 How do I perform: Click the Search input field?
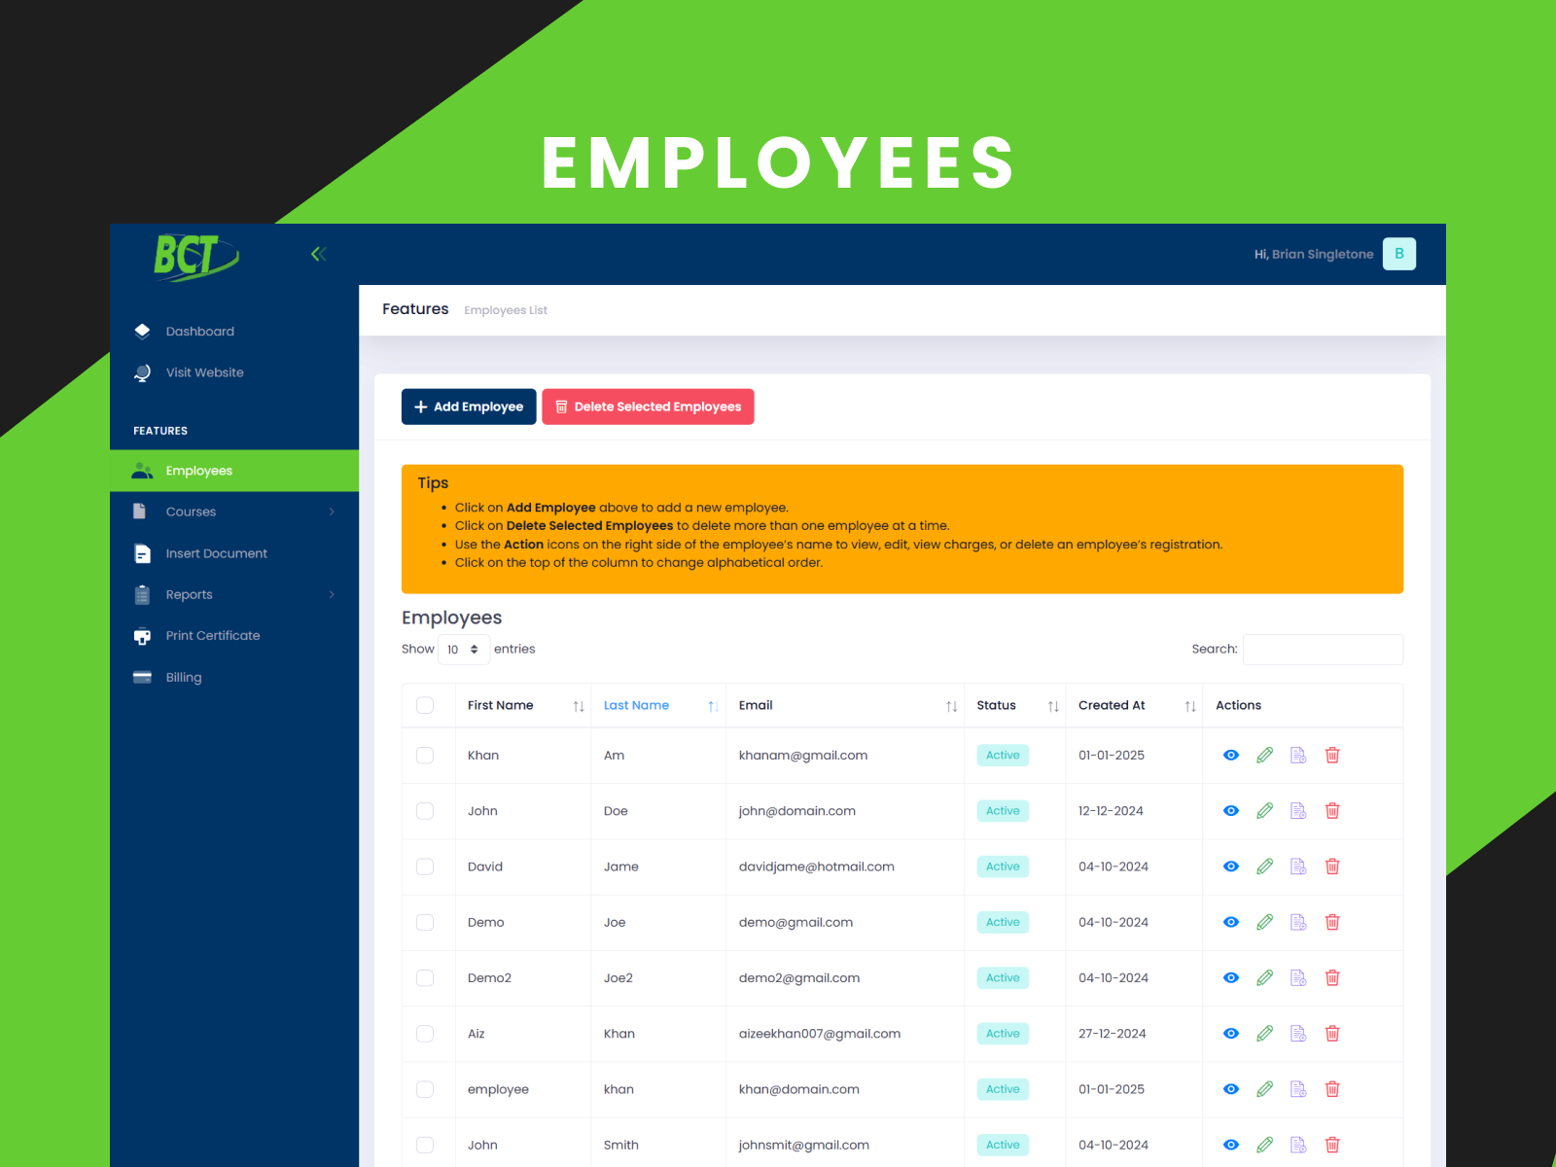tap(1323, 650)
